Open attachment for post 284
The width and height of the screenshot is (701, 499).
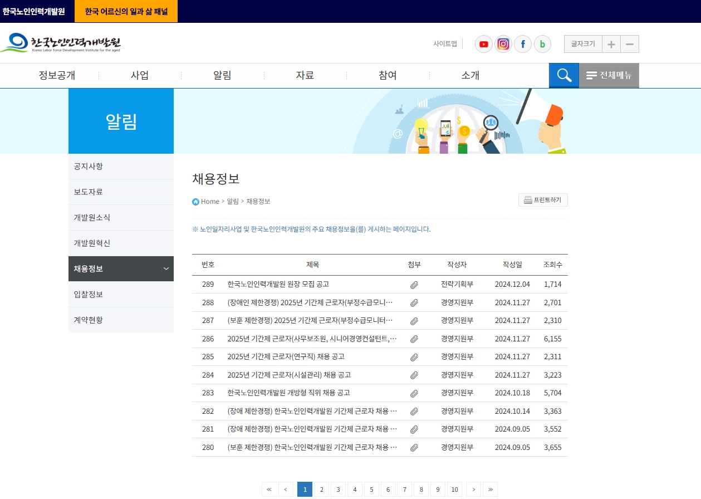pos(414,375)
